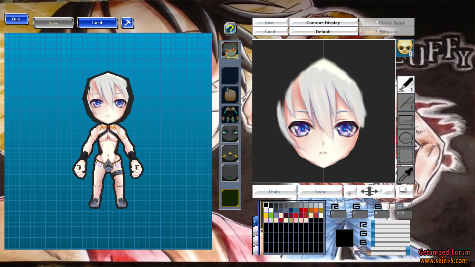Viewport: 475px width, 267px height.
Task: Pick the bright green palette swatch
Action: [271, 215]
